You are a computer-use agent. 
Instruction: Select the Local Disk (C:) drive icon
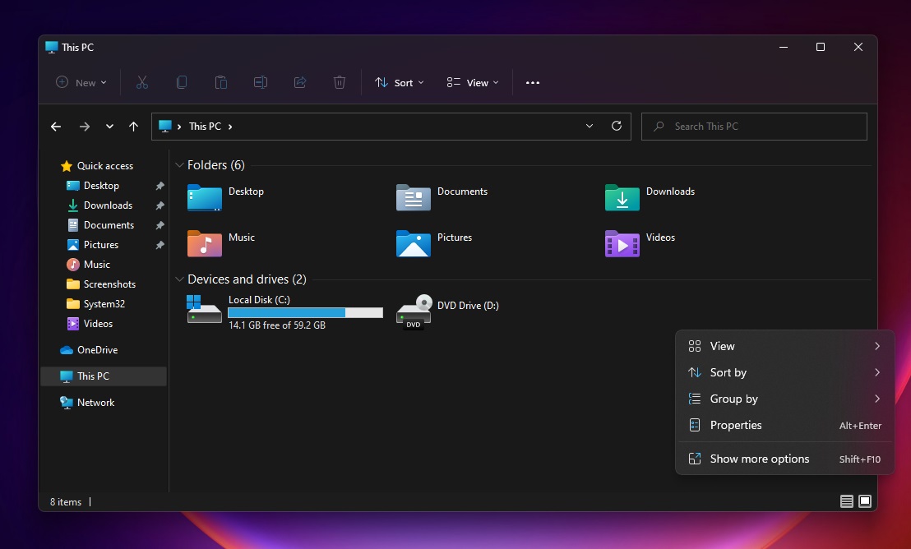tap(204, 309)
